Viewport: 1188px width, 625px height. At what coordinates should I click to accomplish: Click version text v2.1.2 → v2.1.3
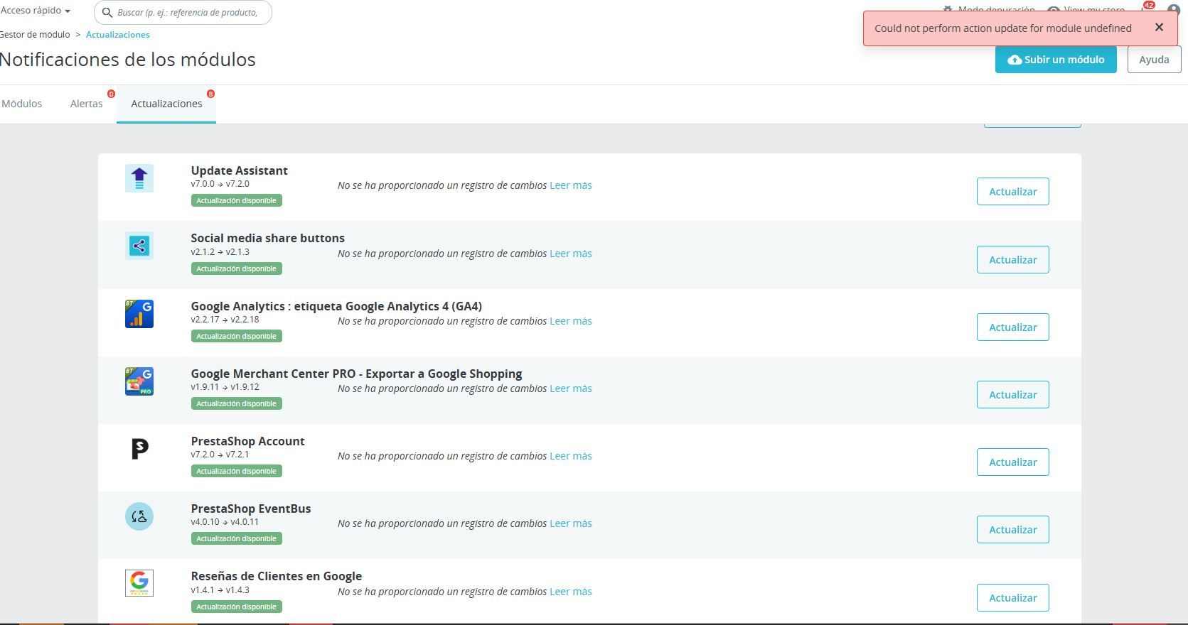click(220, 252)
